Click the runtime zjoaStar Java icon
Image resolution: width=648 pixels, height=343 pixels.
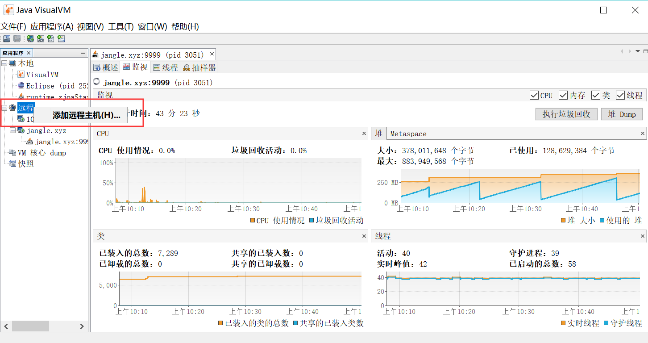pos(21,96)
